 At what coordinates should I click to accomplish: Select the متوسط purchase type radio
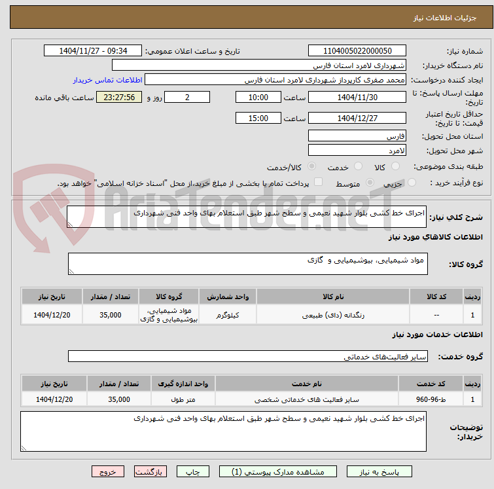point(370,183)
